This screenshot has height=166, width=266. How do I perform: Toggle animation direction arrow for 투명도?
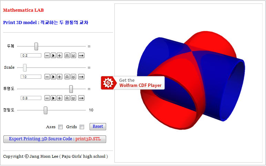pos(81,98)
